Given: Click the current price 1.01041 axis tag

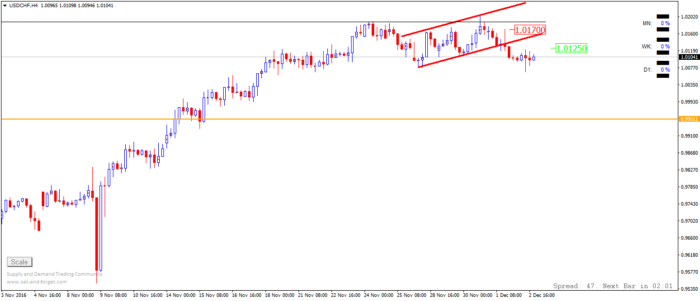Looking at the screenshot, I should click(689, 57).
